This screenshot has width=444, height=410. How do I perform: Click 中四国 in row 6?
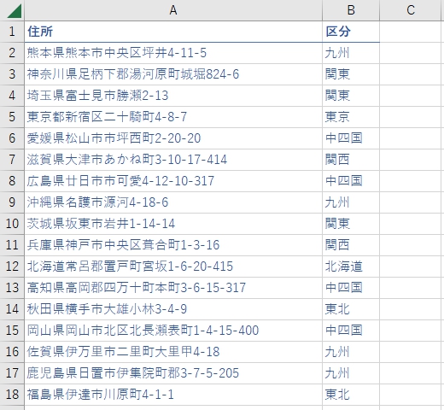click(351, 138)
